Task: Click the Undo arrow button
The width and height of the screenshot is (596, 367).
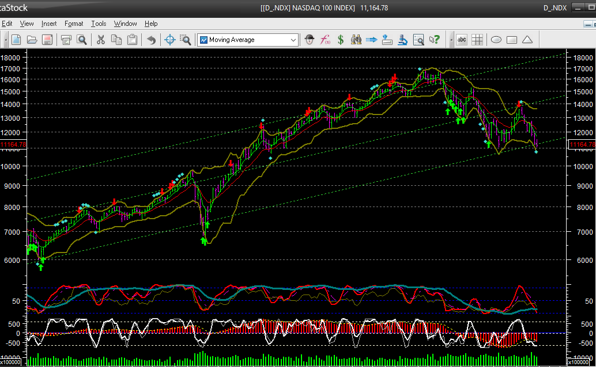Action: point(150,40)
